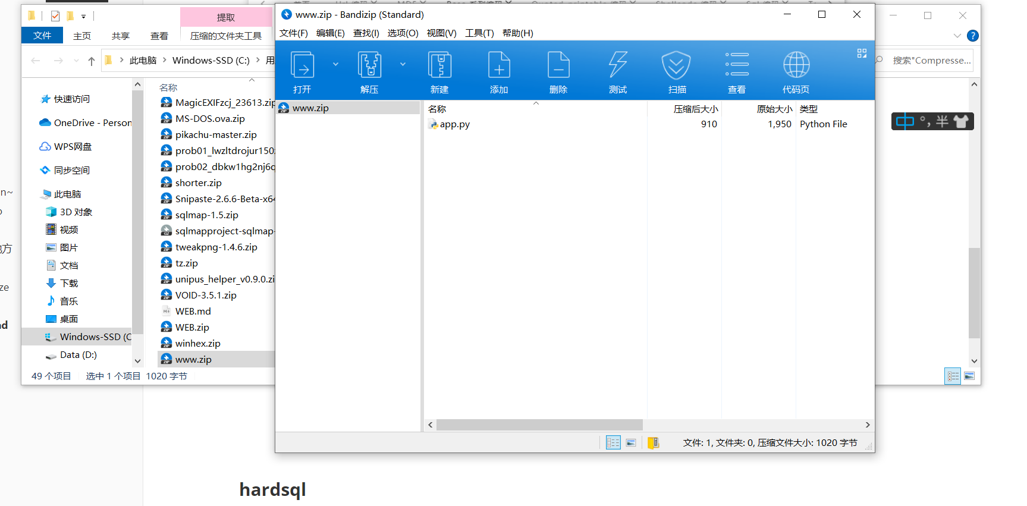Open the 编辑(E) menu
The width and height of the screenshot is (1027, 506).
click(x=330, y=33)
